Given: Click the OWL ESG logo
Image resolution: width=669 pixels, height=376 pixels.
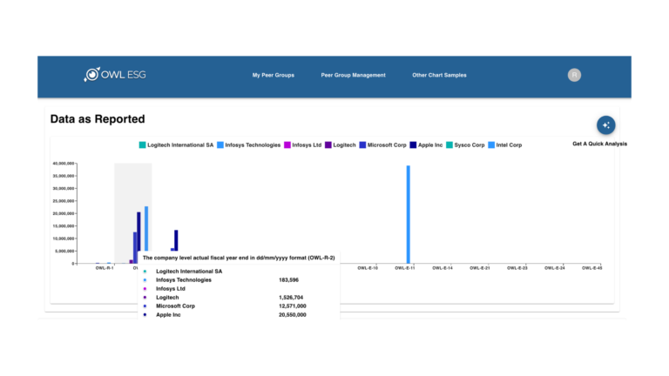Looking at the screenshot, I should (114, 75).
